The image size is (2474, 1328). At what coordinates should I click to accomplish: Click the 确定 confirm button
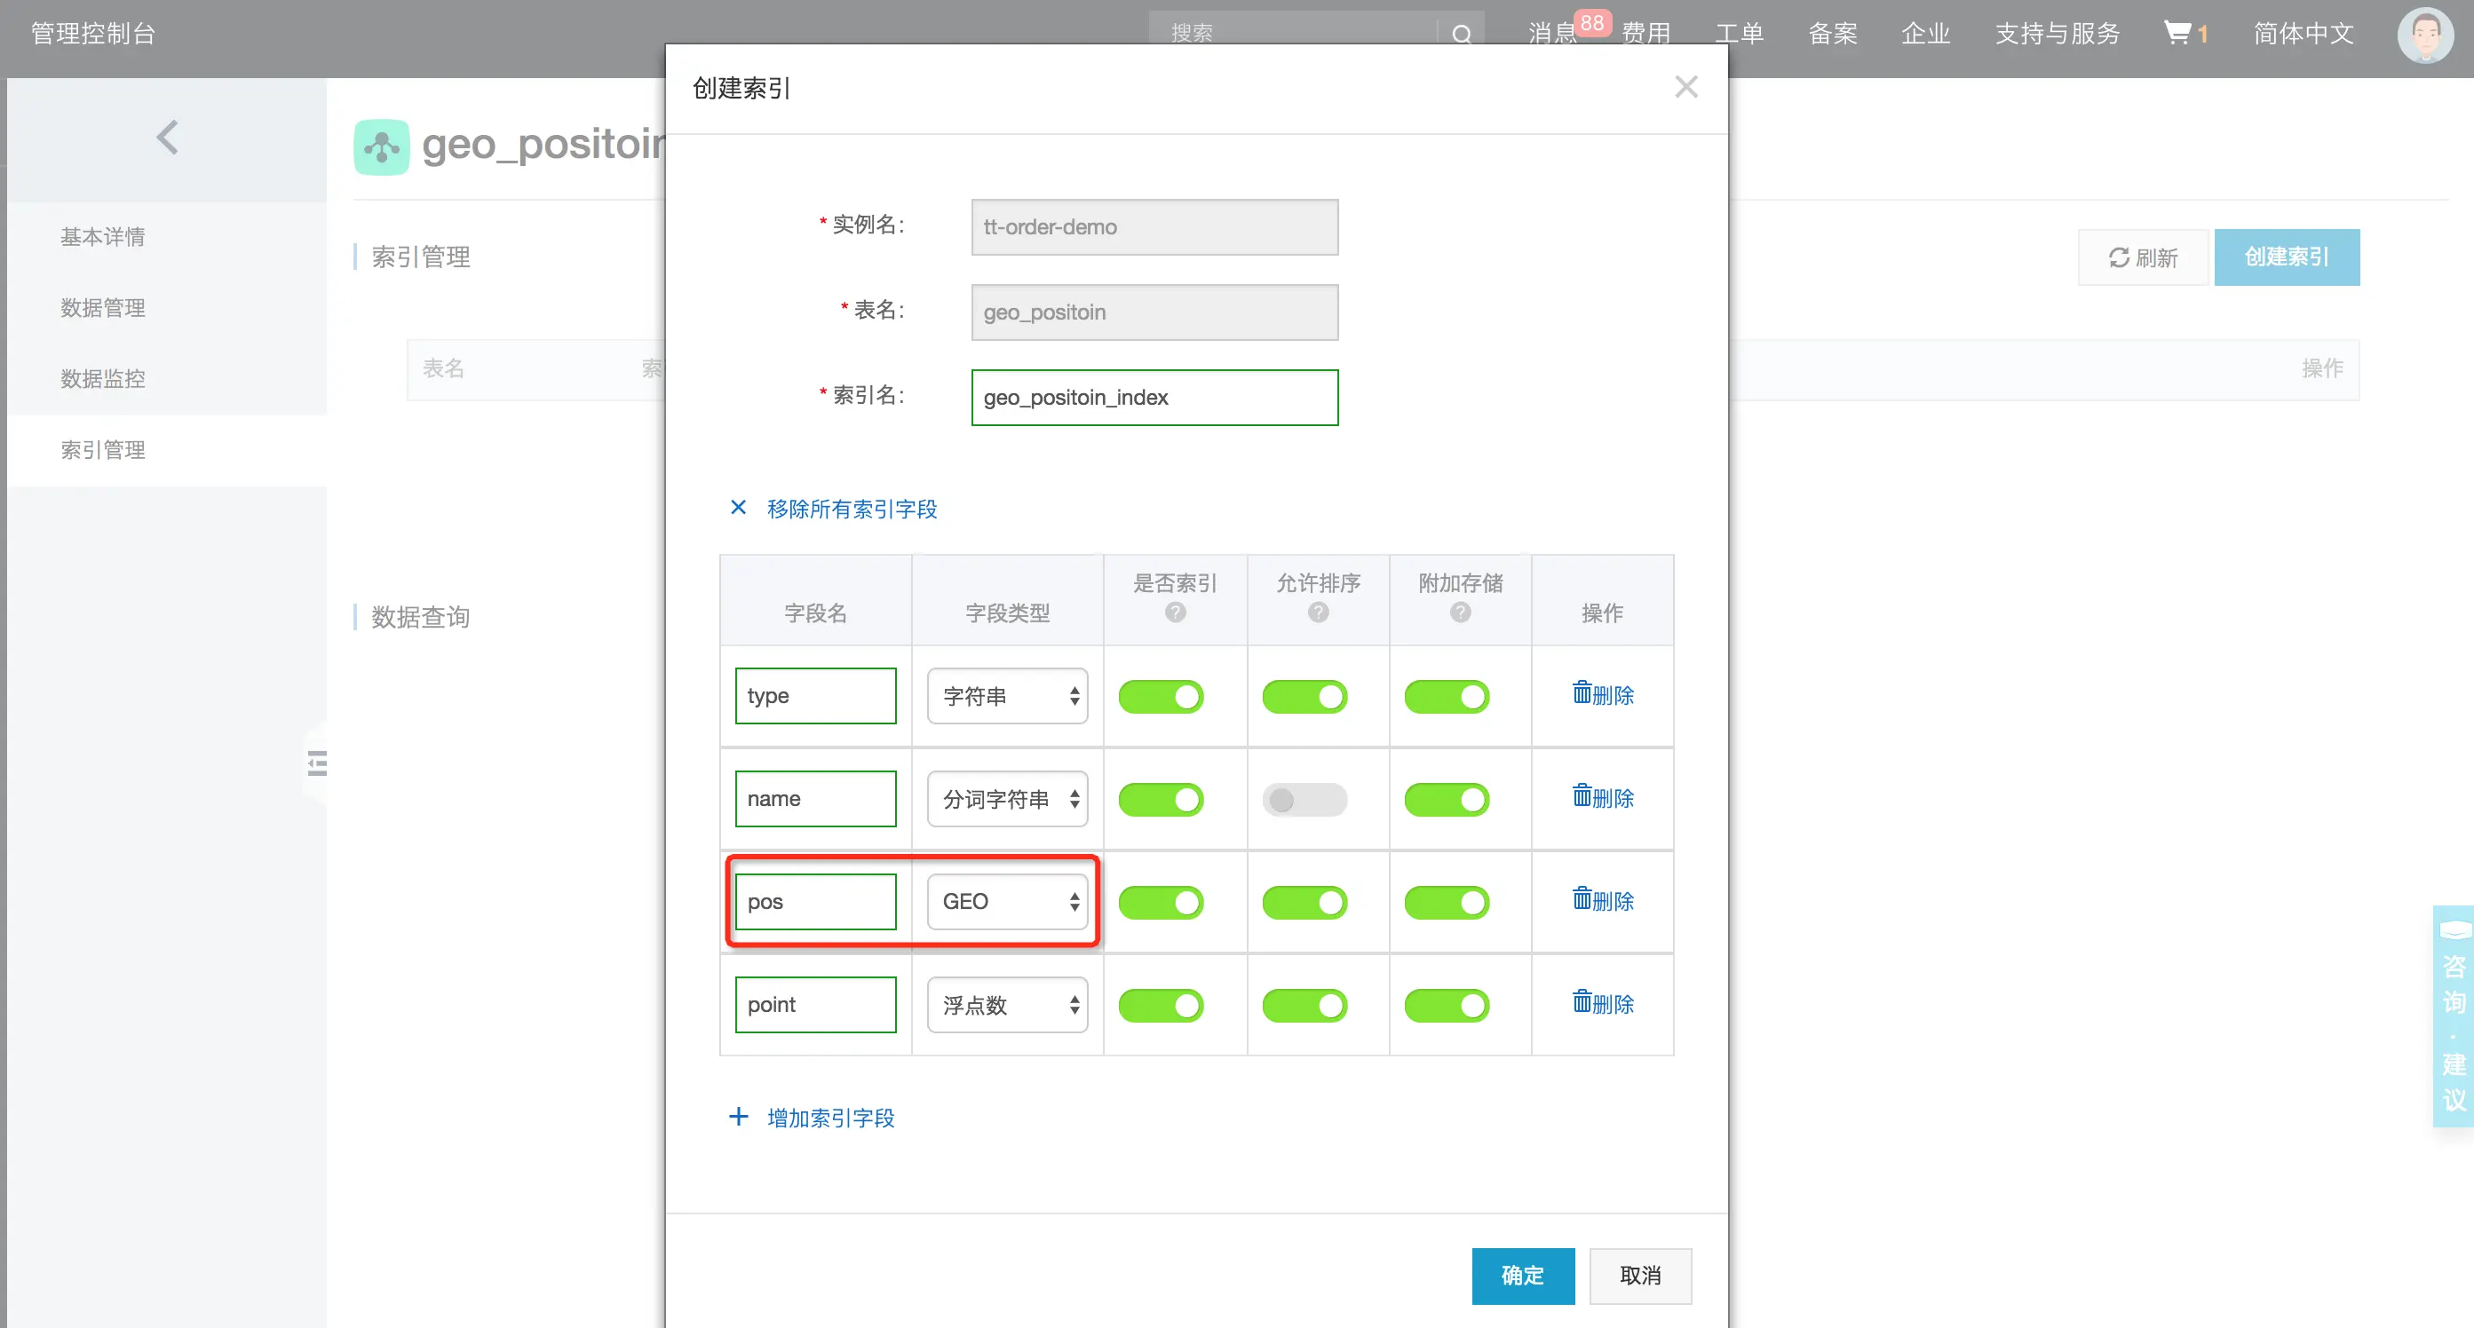[1522, 1276]
